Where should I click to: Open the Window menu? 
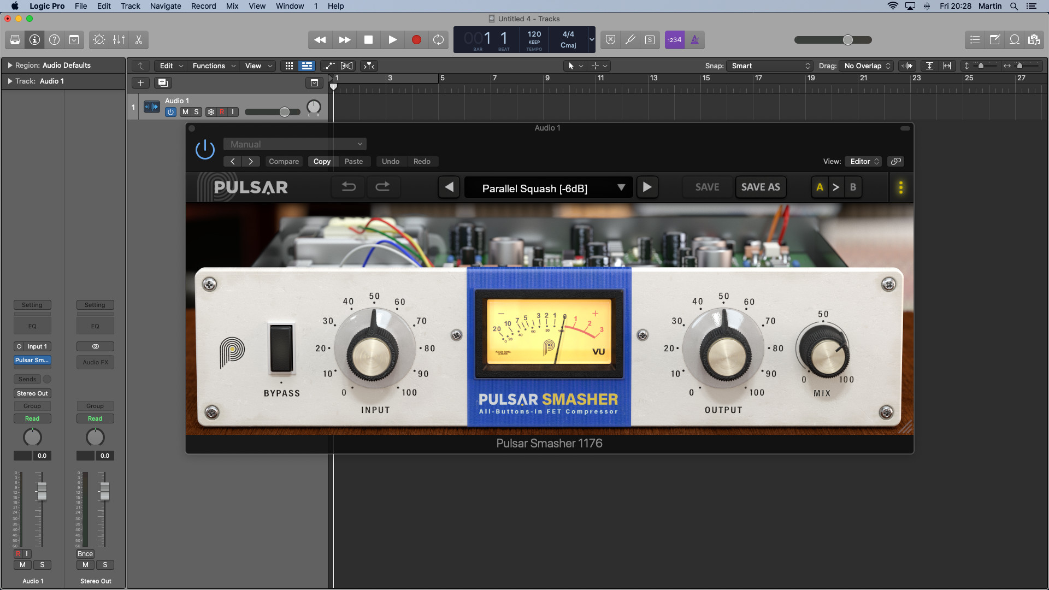coord(290,6)
